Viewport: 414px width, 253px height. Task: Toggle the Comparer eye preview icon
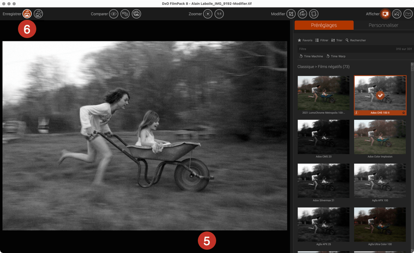click(114, 14)
